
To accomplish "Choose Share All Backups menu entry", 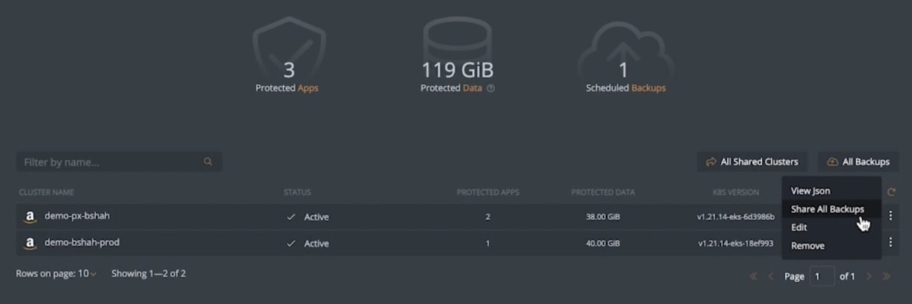I will coord(827,209).
